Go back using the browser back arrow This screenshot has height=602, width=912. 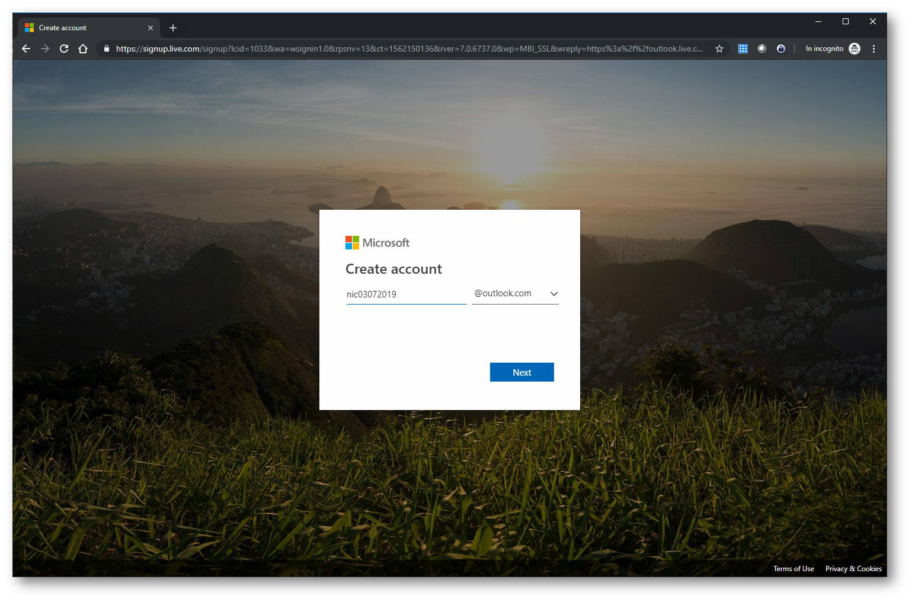[26, 49]
